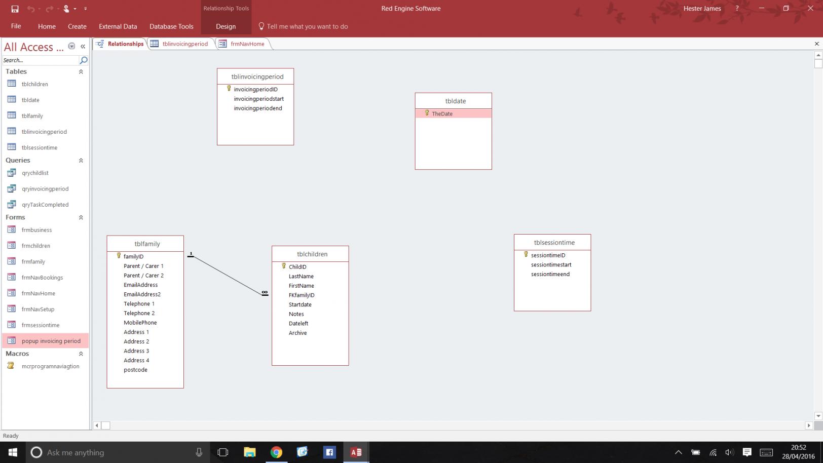This screenshot has width=823, height=463.
Task: Click the Help question mark icon
Action: click(737, 9)
